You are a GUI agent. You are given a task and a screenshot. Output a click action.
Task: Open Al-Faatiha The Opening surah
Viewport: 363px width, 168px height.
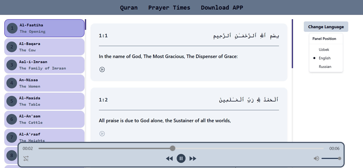[44, 28]
